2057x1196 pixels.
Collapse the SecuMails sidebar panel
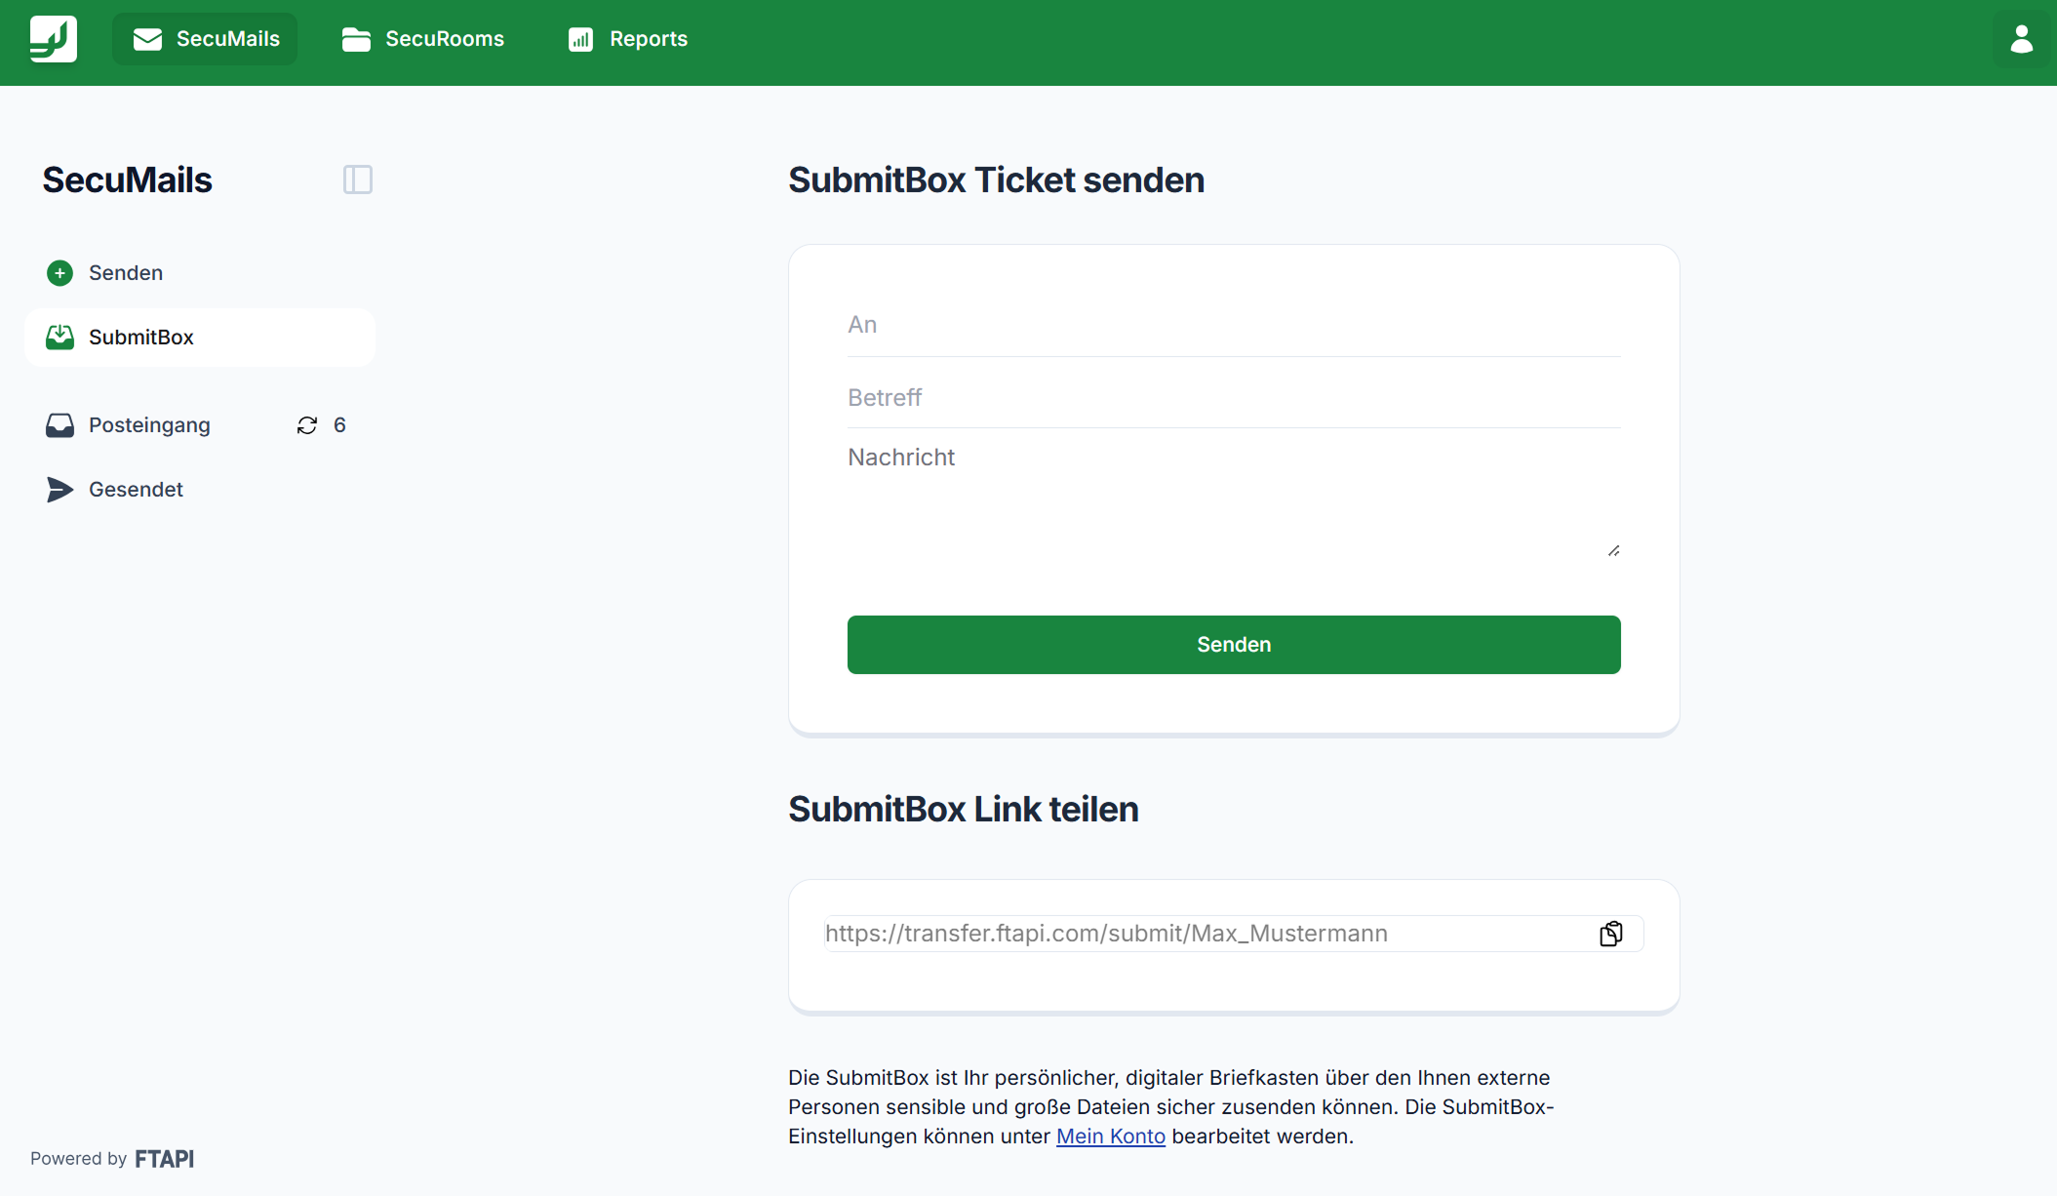(358, 179)
